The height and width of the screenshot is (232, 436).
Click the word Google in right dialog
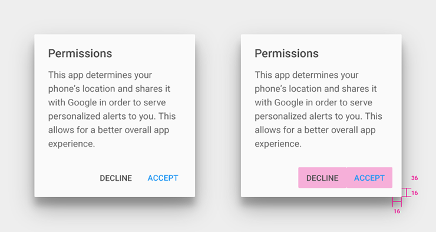pos(289,103)
